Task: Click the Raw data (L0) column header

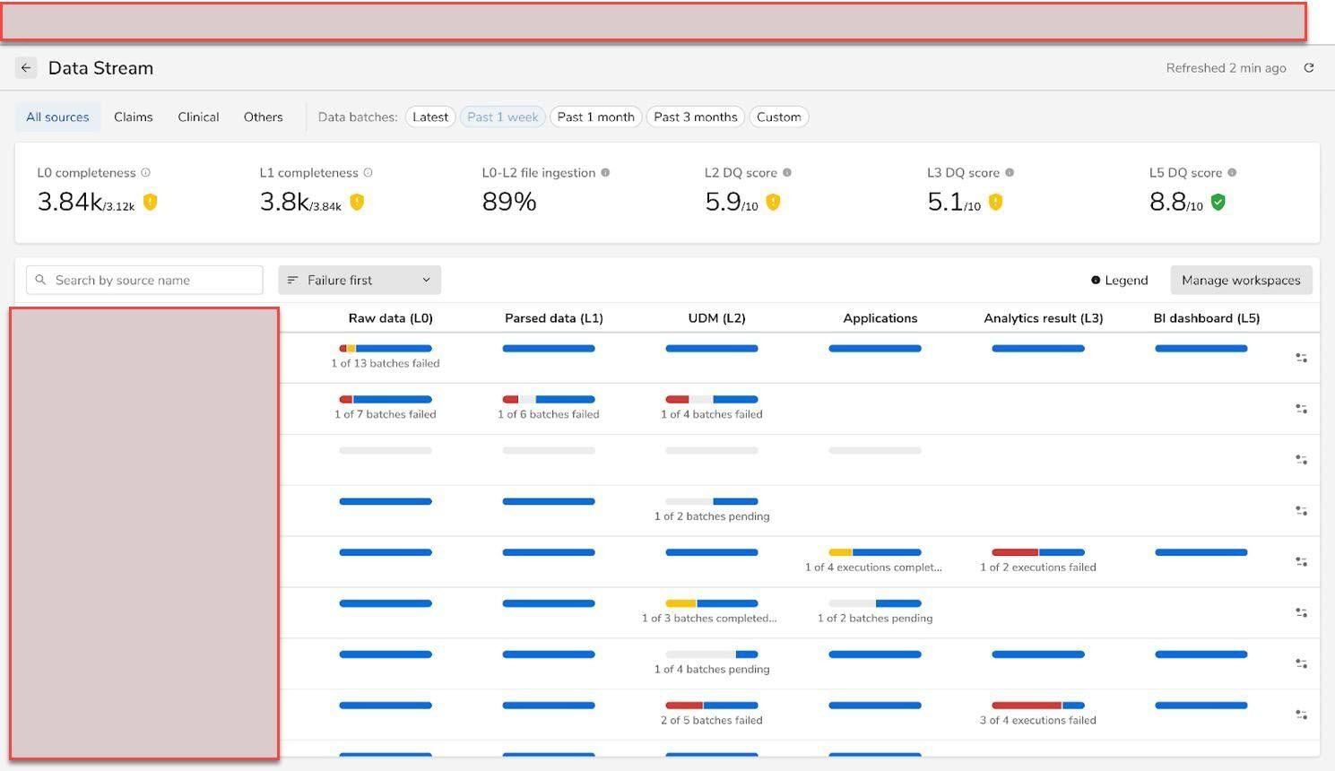Action: click(391, 318)
